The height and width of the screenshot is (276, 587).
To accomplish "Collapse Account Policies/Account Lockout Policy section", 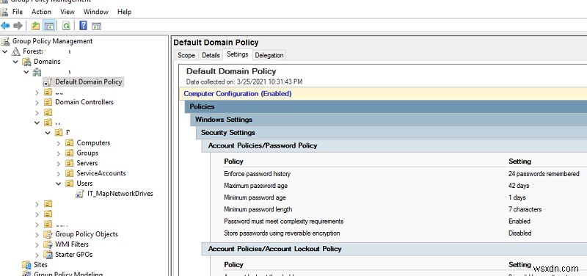I will click(x=394, y=249).
